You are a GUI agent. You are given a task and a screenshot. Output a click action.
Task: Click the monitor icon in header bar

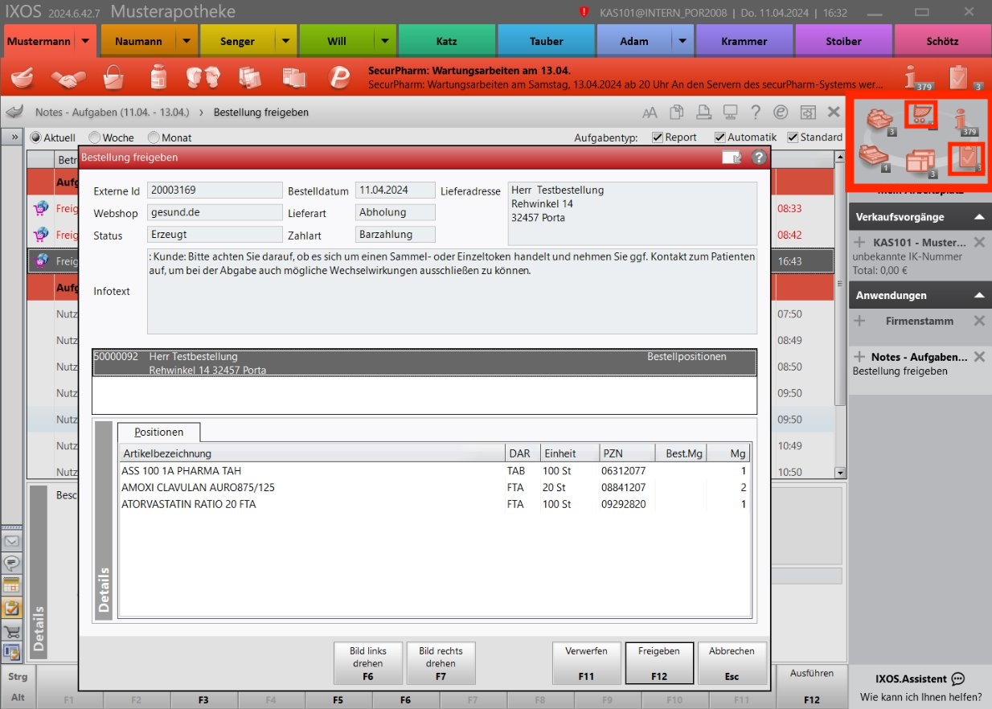click(x=730, y=113)
